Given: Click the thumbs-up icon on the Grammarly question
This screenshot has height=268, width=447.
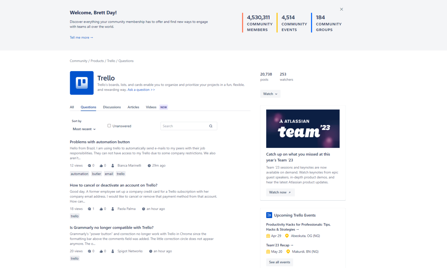Looking at the screenshot, I should [x=101, y=251].
